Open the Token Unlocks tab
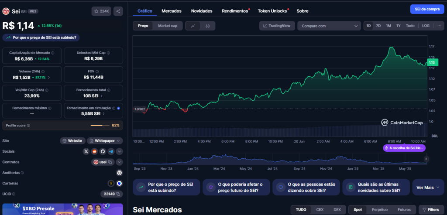Image resolution: width=447 pixels, height=215 pixels. click(x=272, y=11)
